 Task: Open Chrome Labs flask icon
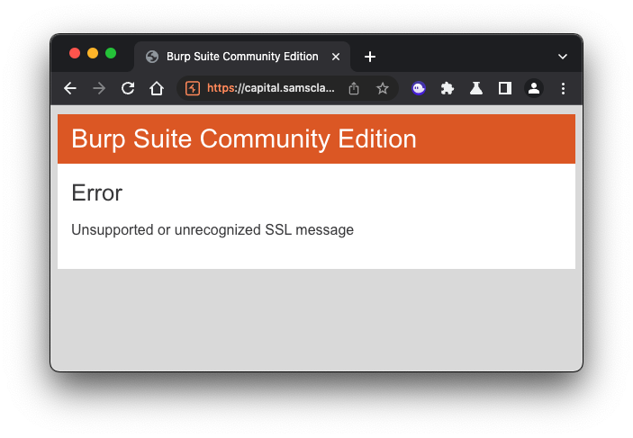click(x=476, y=88)
